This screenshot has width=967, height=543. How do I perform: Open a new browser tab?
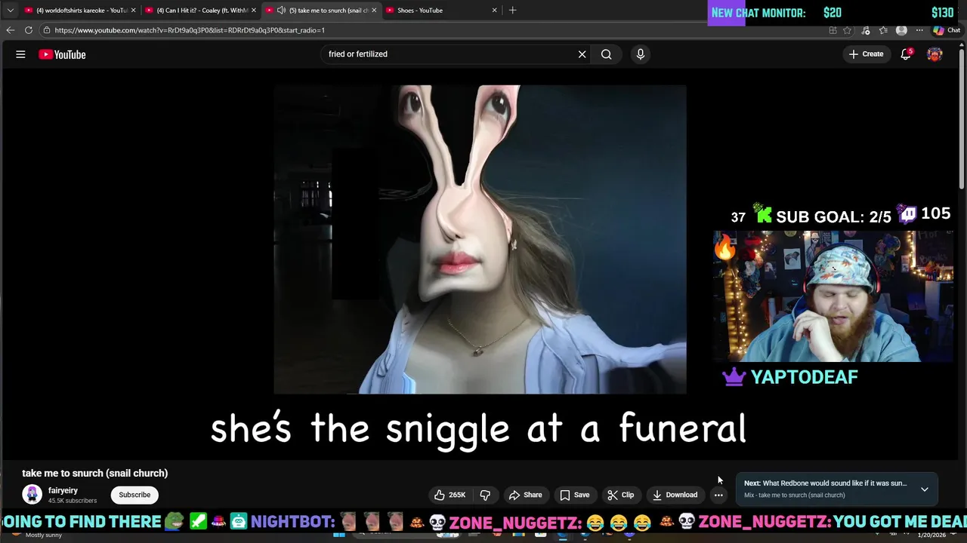pos(513,11)
